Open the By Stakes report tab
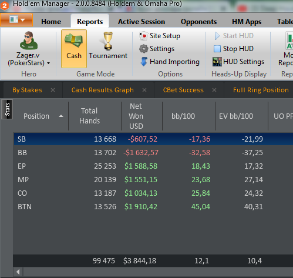Image resolution: width=293 pixels, height=278 pixels. (x=27, y=90)
